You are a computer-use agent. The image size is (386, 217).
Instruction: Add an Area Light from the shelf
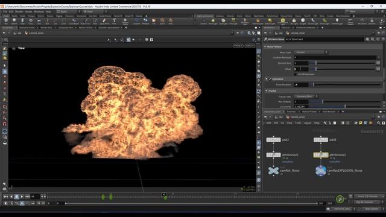233,22
